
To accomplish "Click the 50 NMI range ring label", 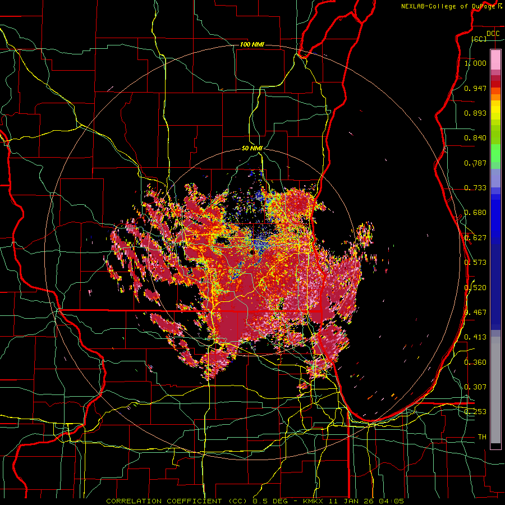I will [252, 148].
